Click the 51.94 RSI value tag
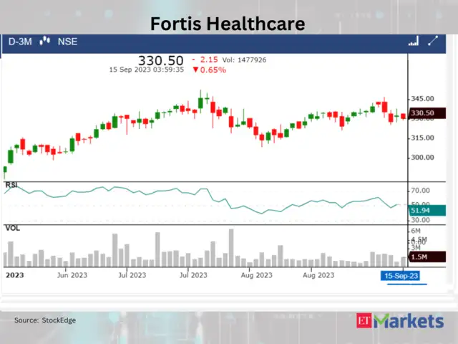 pyautogui.click(x=420, y=211)
